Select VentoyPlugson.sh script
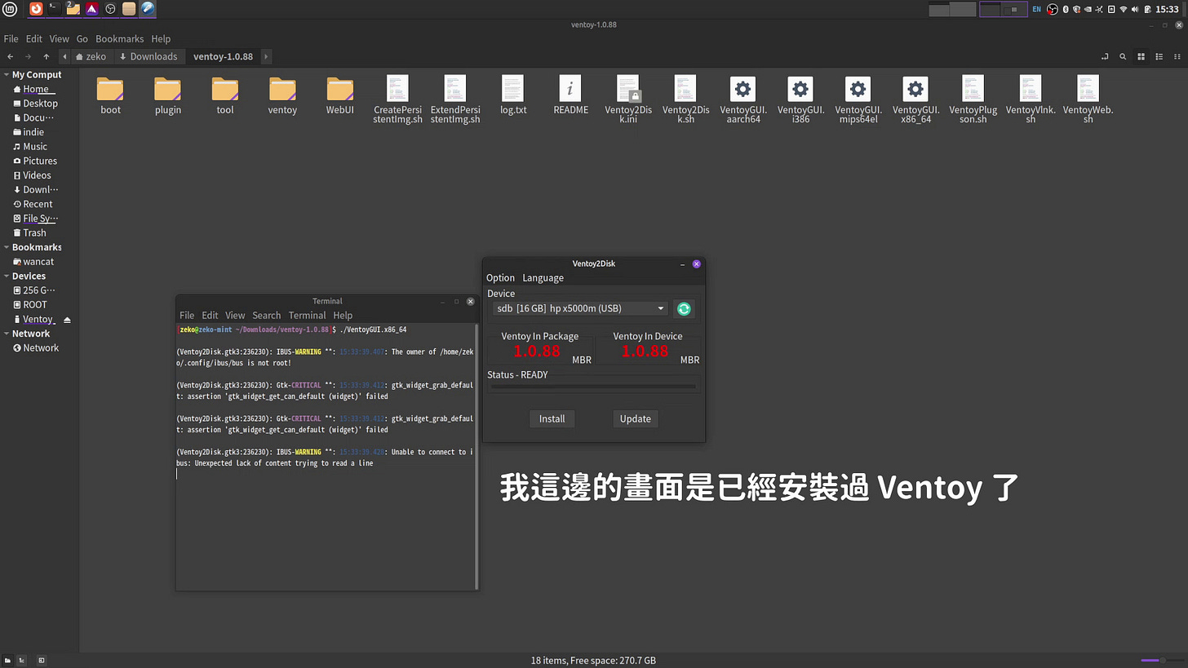 pos(973,100)
